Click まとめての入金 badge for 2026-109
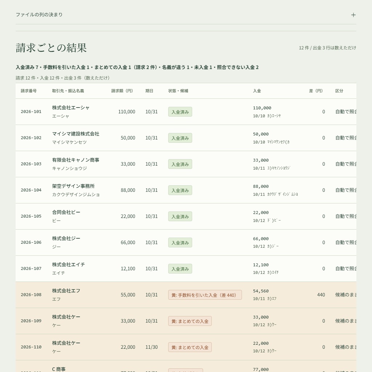 [x=190, y=321]
